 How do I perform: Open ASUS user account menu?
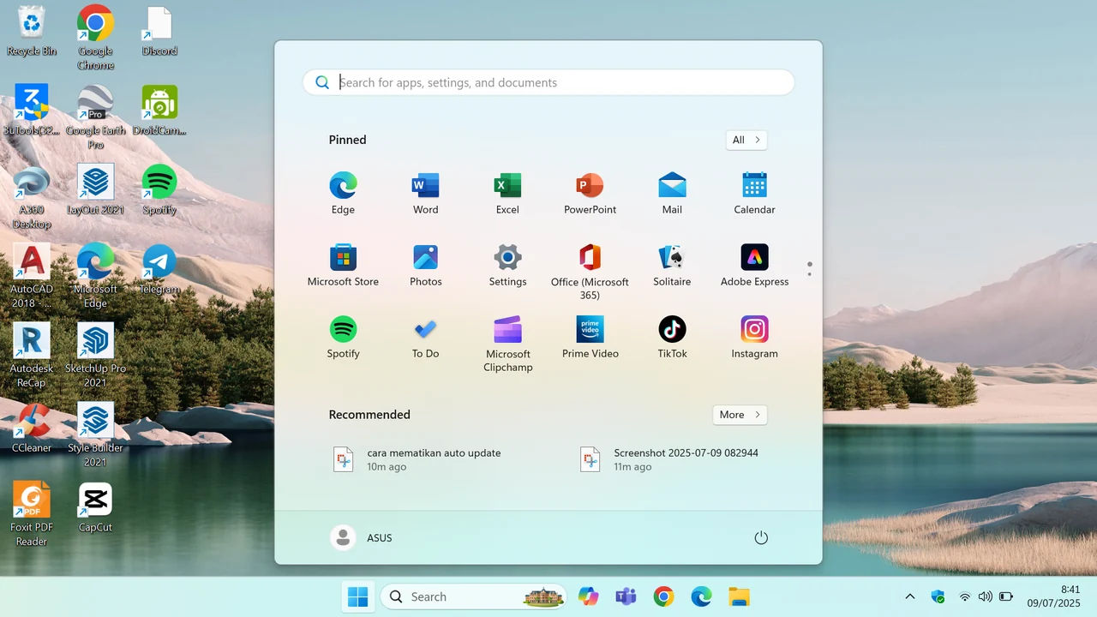(x=362, y=538)
